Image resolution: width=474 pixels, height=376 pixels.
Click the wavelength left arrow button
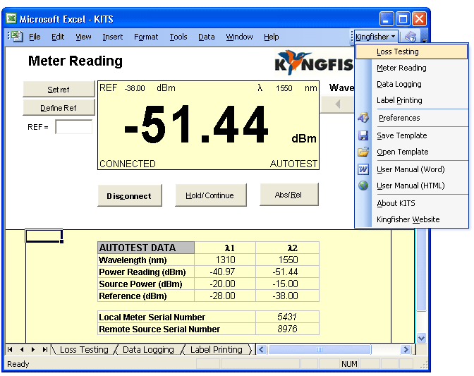tap(338, 104)
